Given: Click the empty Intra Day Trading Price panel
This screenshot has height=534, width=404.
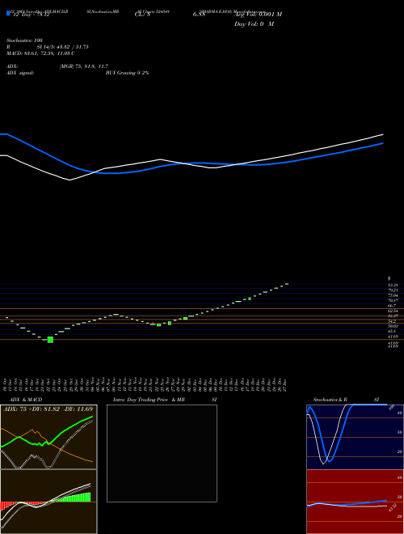Looking at the screenshot, I should (162, 453).
